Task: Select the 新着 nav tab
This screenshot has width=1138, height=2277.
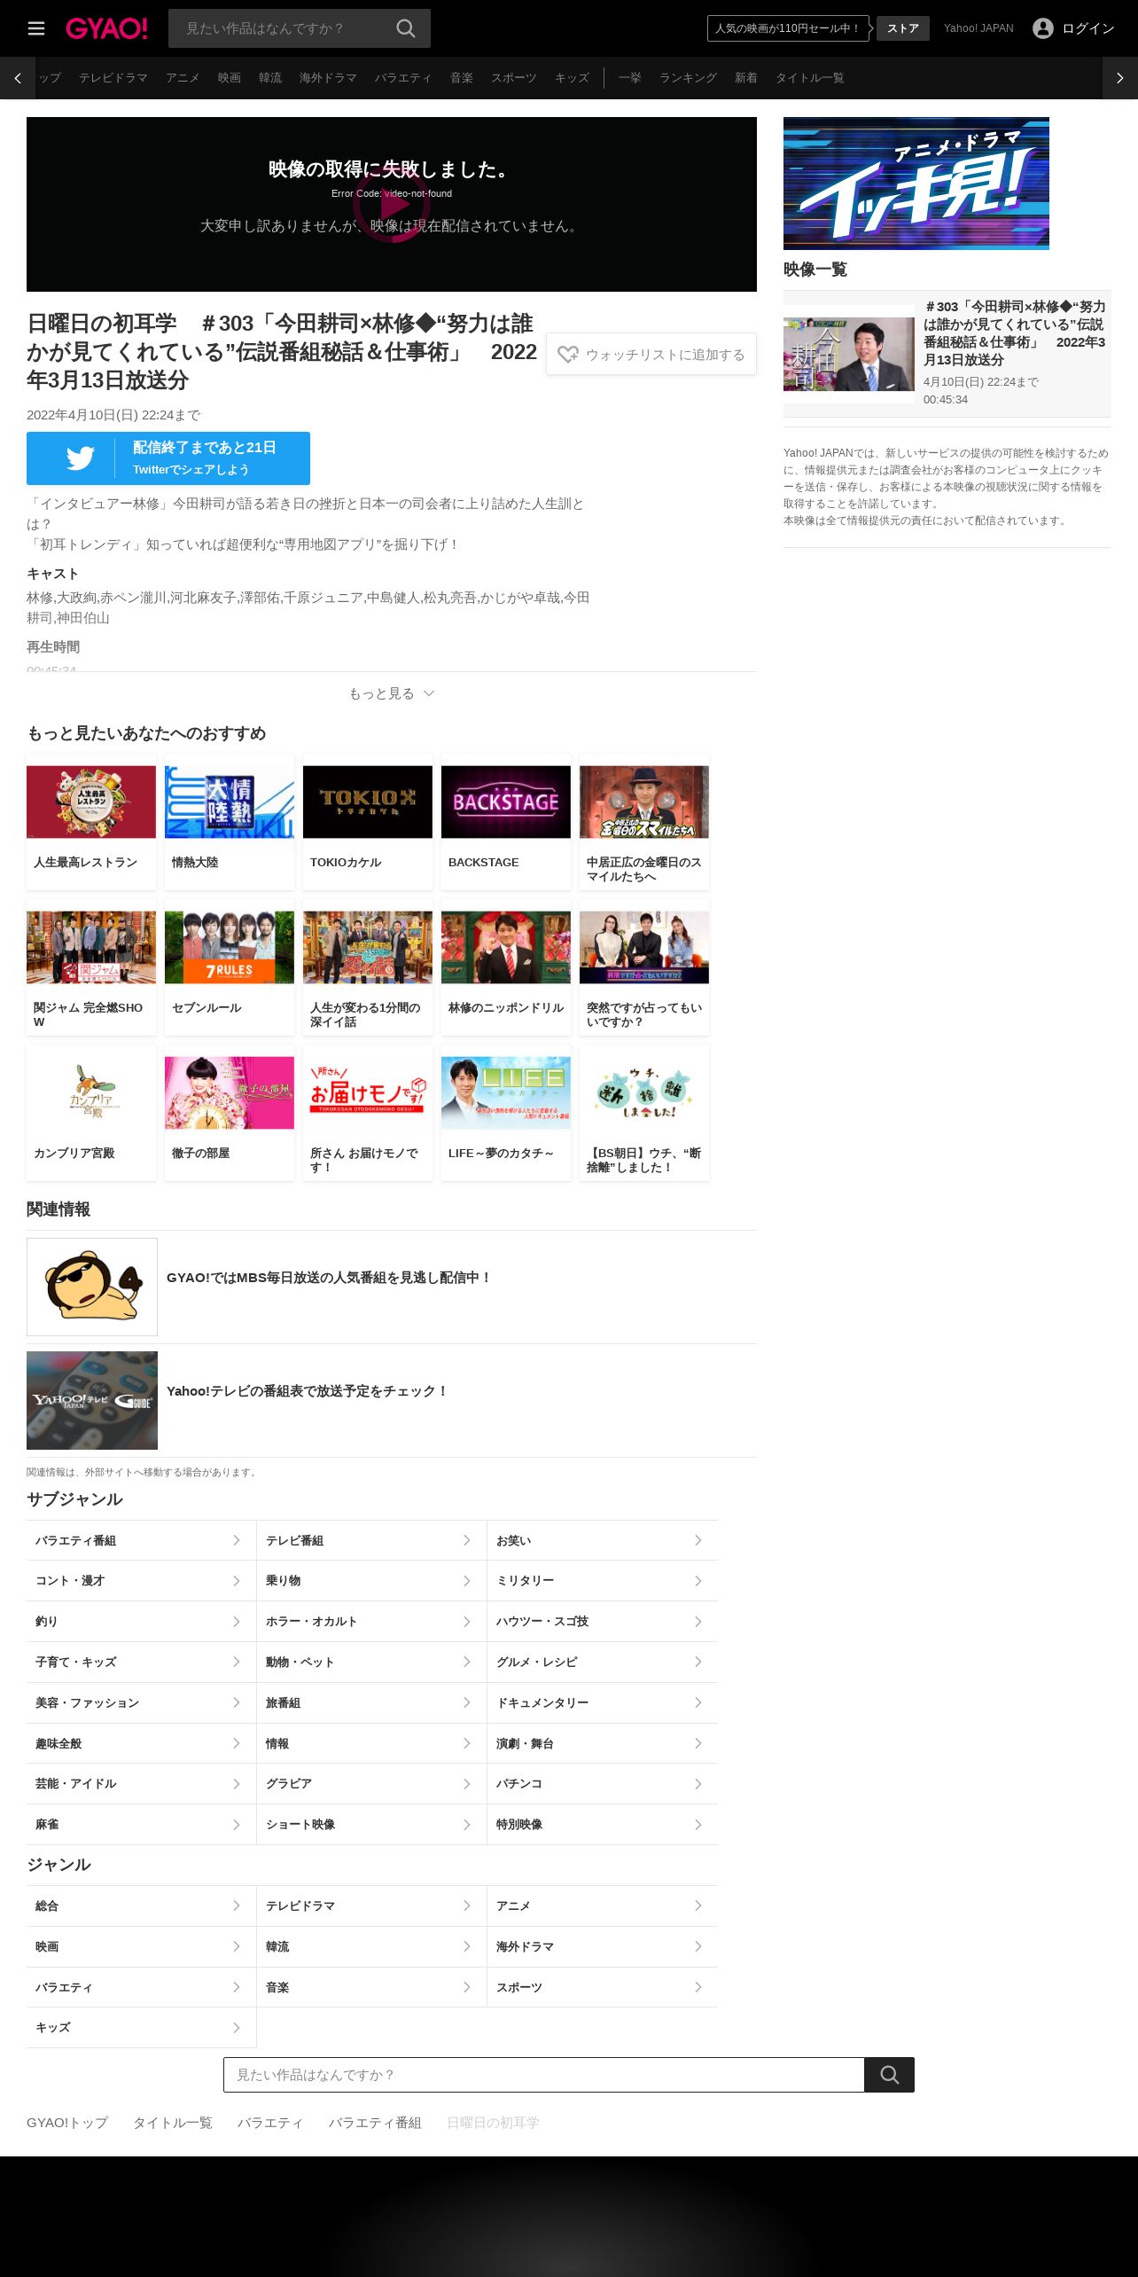Action: click(746, 78)
